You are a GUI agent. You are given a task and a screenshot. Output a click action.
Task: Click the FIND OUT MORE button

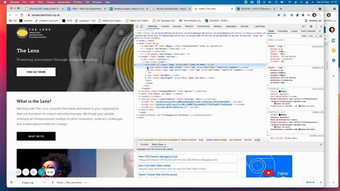click(x=36, y=72)
